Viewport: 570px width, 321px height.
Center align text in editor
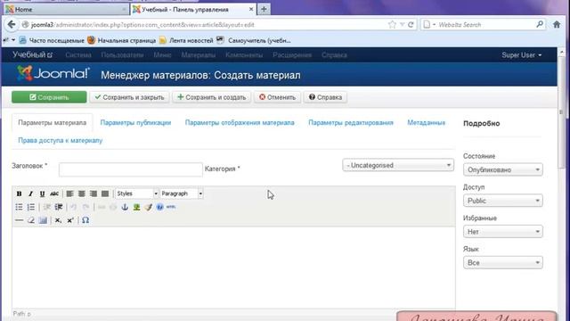81,193
